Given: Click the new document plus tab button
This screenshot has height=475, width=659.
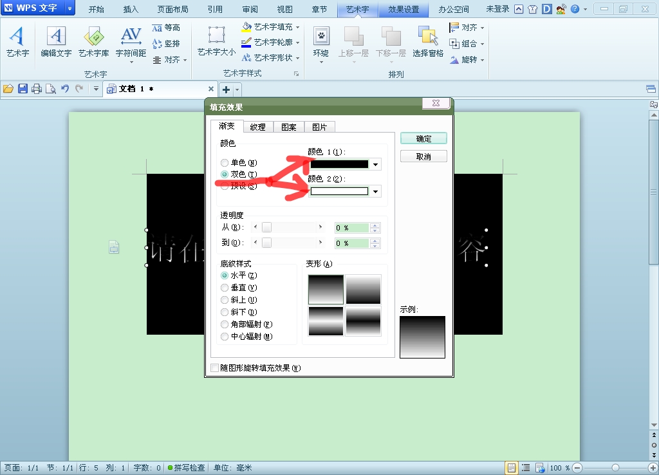Looking at the screenshot, I should (226, 89).
